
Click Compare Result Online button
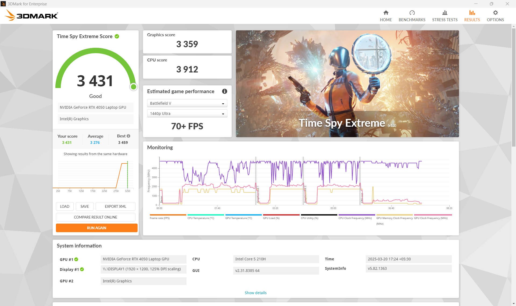pos(95,217)
